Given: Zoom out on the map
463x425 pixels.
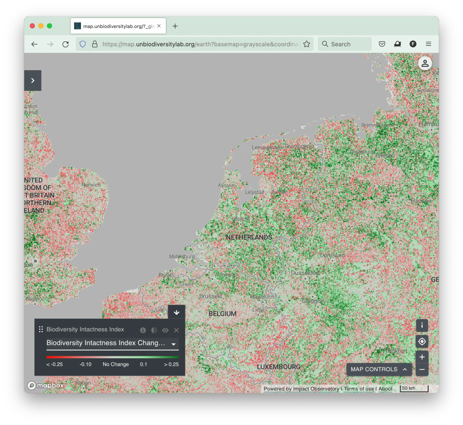Looking at the screenshot, I should click(422, 370).
